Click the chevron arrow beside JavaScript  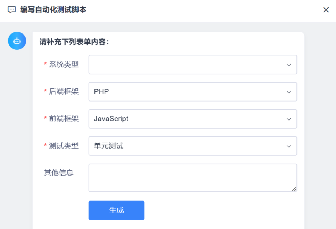(x=289, y=119)
